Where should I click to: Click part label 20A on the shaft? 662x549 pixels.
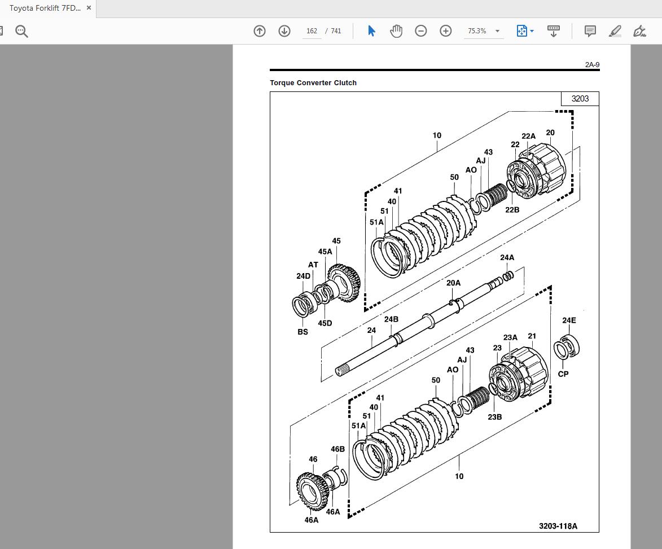(x=453, y=283)
